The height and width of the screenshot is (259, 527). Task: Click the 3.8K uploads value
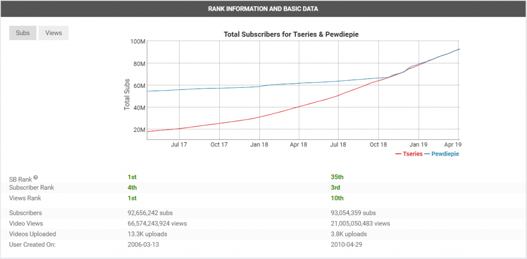tap(349, 234)
